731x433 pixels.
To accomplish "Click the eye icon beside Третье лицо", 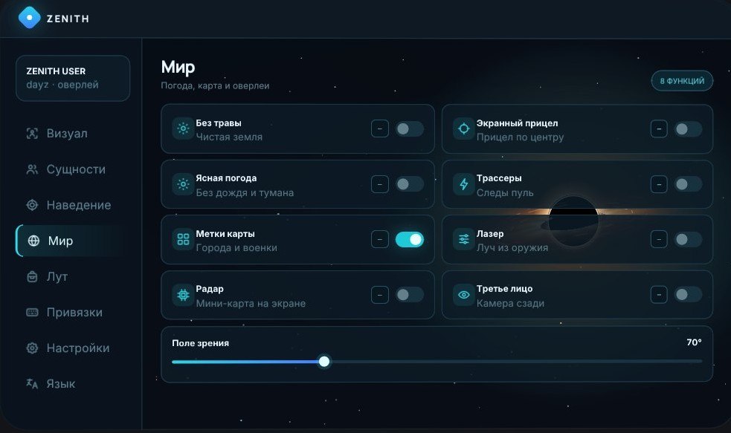I will [x=464, y=295].
